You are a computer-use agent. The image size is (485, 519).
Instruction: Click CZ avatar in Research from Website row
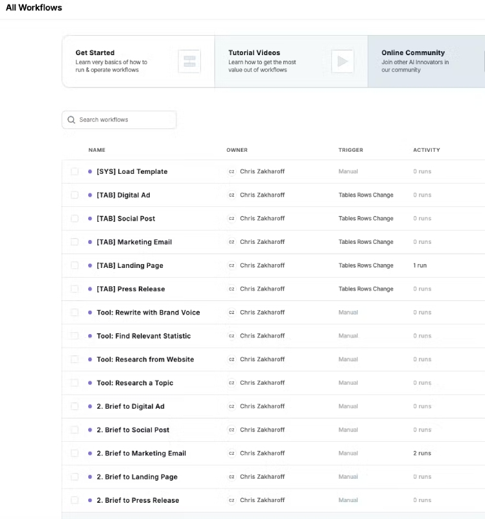pos(231,359)
